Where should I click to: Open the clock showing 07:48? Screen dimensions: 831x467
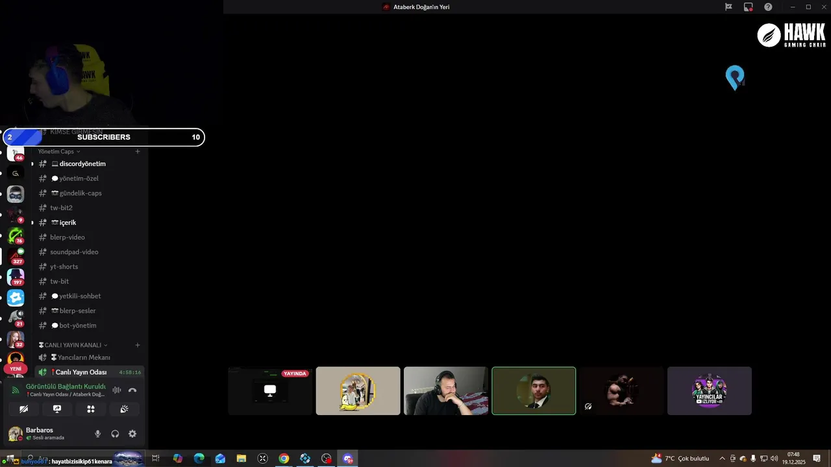point(793,459)
